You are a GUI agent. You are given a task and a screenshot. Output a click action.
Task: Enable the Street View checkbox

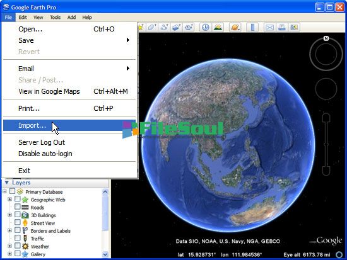(x=18, y=222)
